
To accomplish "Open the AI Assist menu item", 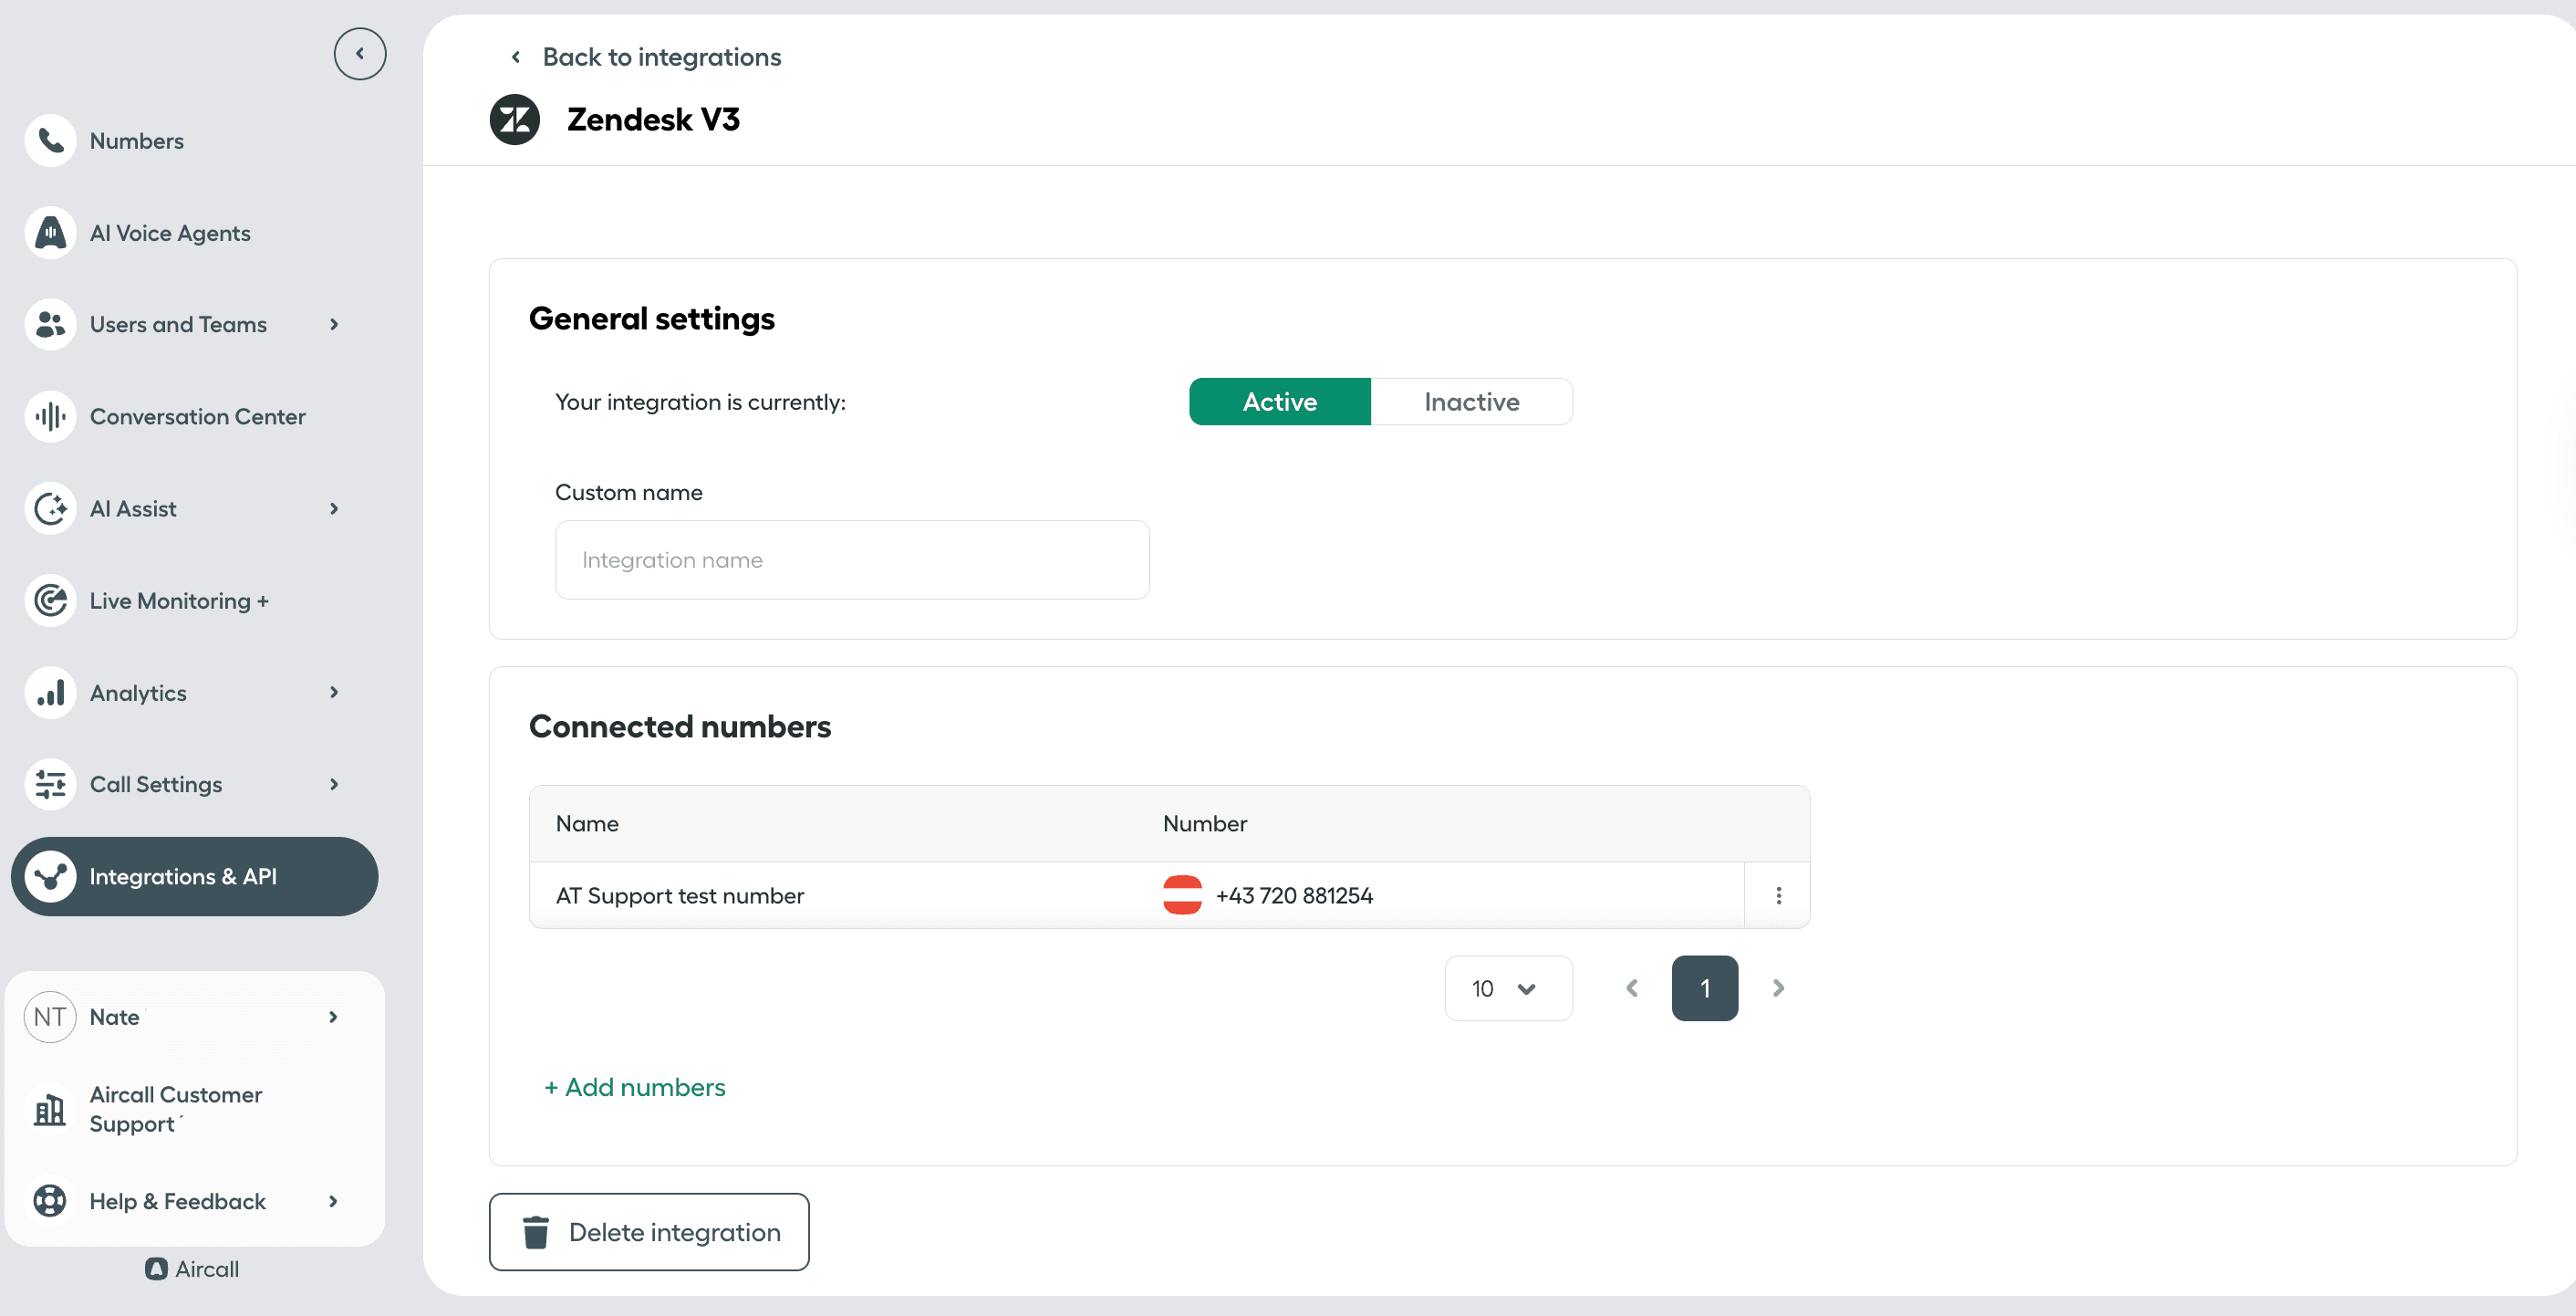I will [x=133, y=508].
